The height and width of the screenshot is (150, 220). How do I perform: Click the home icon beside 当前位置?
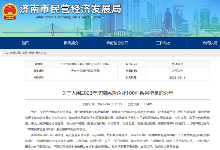pos(7,53)
